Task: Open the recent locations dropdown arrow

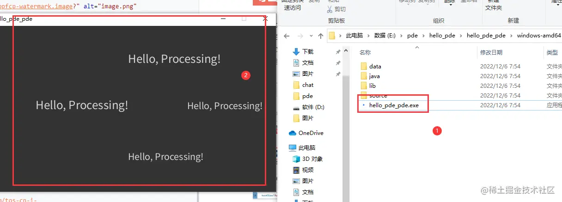Action: point(310,36)
